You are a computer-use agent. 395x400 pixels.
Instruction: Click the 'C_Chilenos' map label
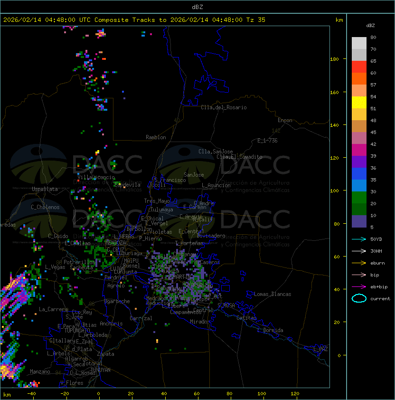(x=45, y=207)
